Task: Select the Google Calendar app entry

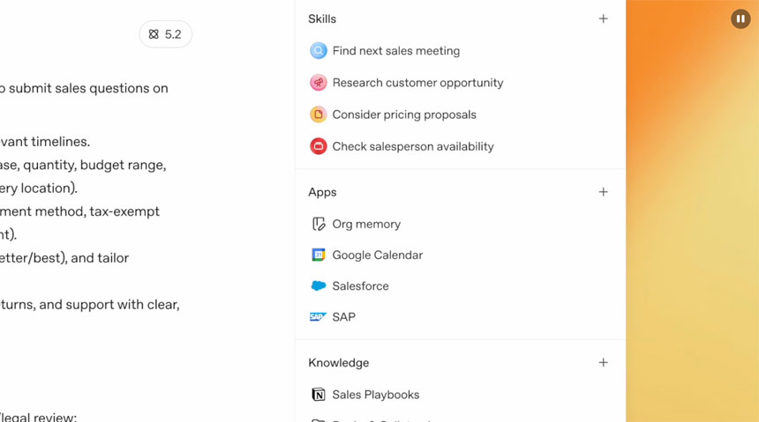Action: (377, 255)
